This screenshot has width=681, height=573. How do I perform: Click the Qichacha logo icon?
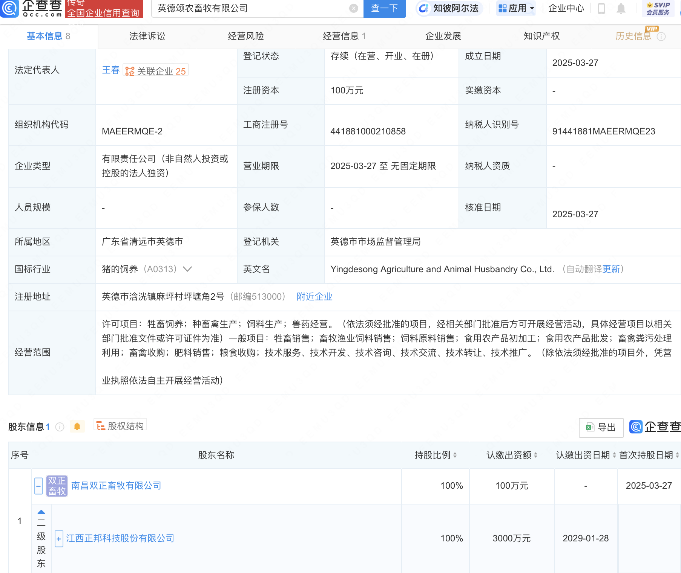point(9,8)
